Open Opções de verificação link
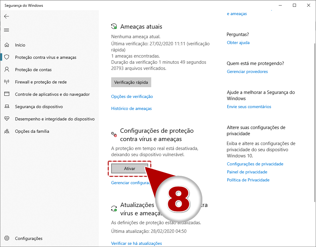Image resolution: width=316 pixels, height=247 pixels. tap(132, 96)
